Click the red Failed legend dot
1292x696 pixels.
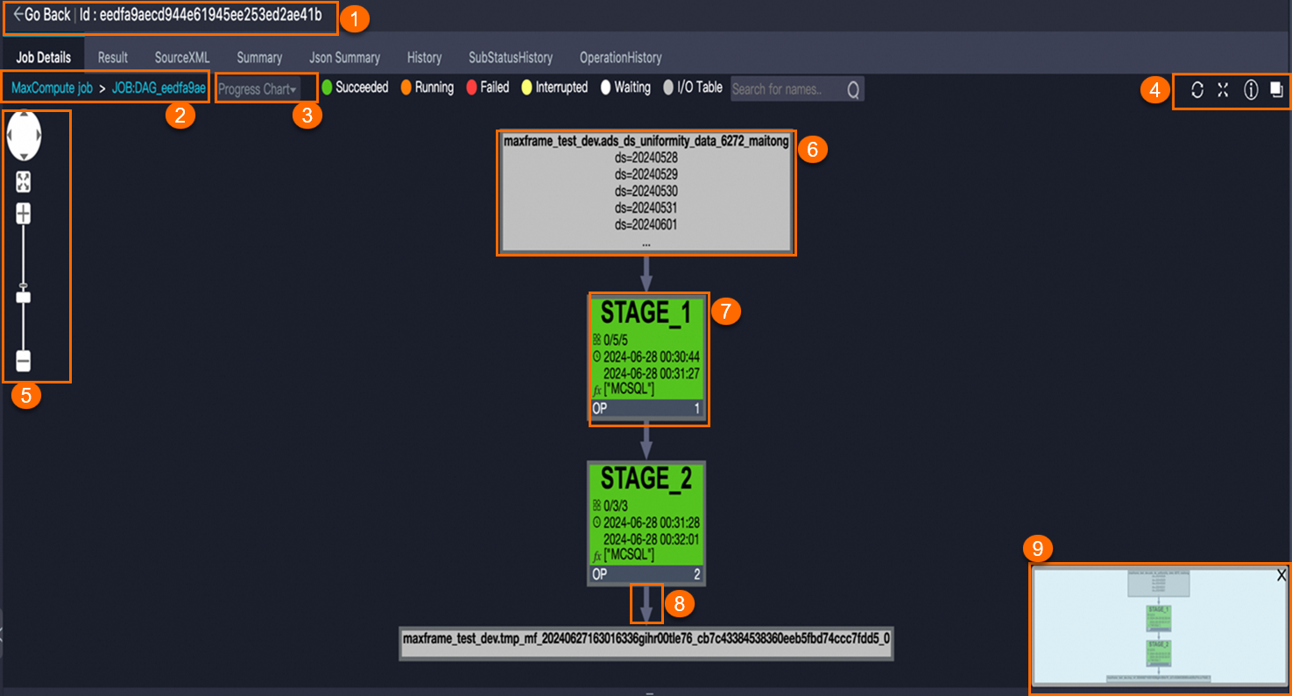pos(471,88)
